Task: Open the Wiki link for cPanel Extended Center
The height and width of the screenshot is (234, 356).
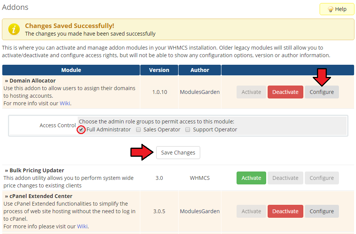Action: [x=82, y=226]
